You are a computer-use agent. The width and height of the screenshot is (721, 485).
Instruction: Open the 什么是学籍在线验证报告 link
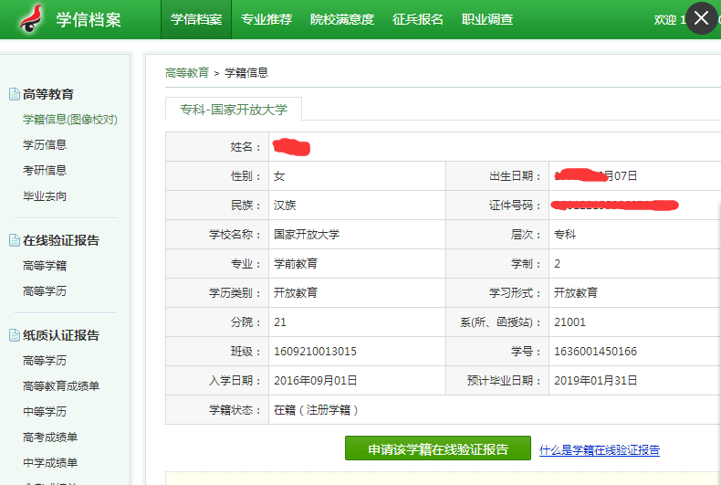click(x=600, y=449)
